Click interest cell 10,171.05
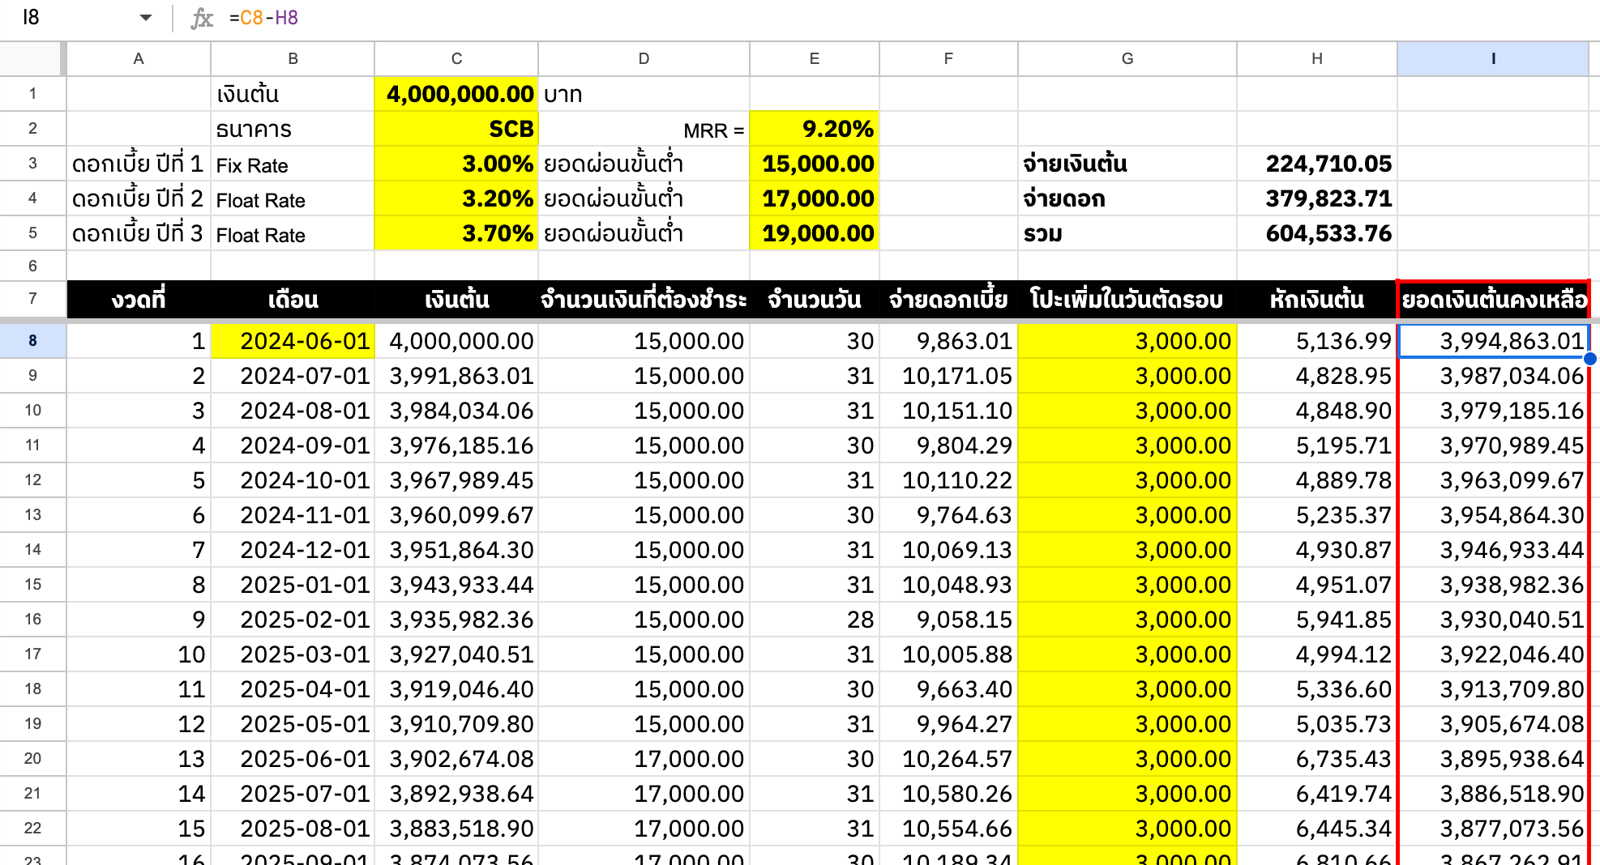 (x=948, y=376)
